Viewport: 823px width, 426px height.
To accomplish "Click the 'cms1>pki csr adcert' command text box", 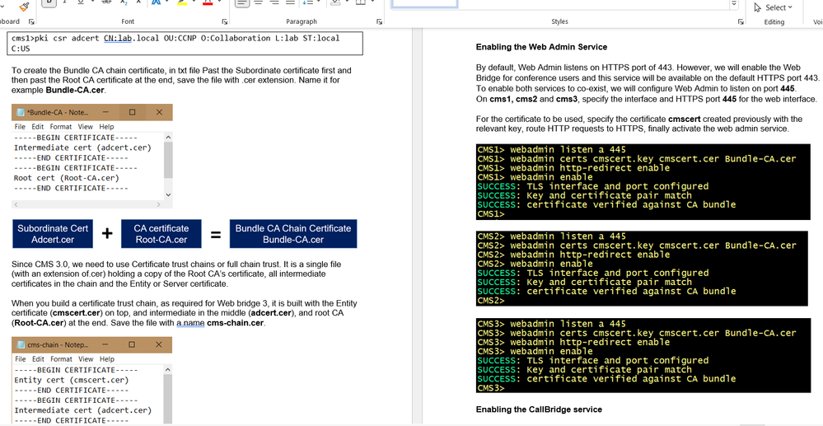I will point(185,43).
